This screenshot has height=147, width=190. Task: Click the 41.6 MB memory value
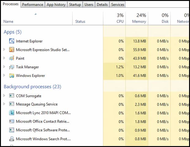[x=140, y=76]
